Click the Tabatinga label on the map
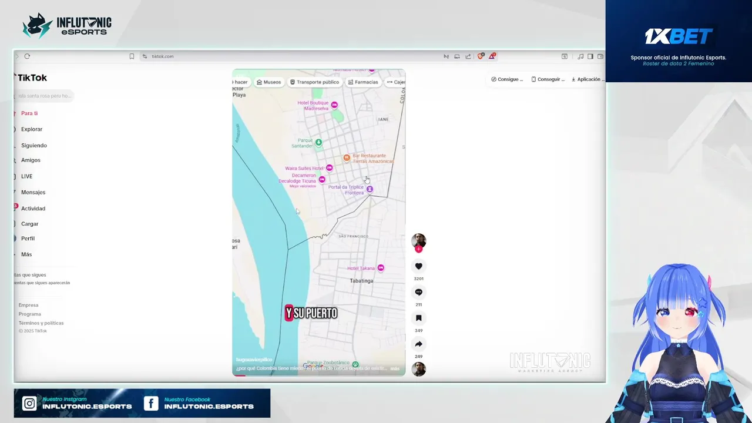This screenshot has width=752, height=423. 361,281
